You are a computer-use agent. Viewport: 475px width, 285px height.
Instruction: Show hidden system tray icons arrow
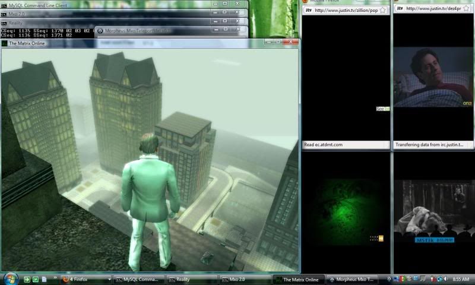click(389, 279)
